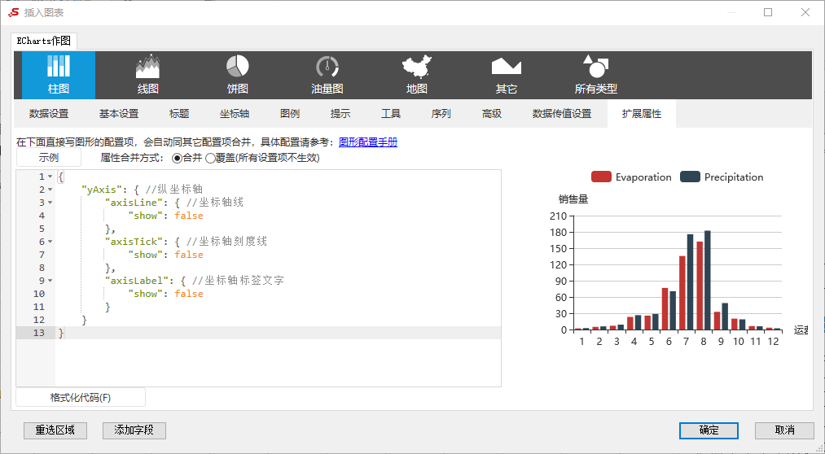Collapse the axisLine fold at line 3
Image resolution: width=825 pixels, height=454 pixels.
click(50, 203)
